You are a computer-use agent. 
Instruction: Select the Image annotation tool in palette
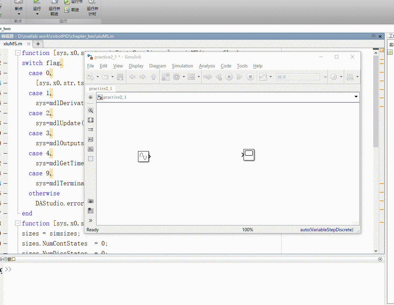pyautogui.click(x=91, y=149)
